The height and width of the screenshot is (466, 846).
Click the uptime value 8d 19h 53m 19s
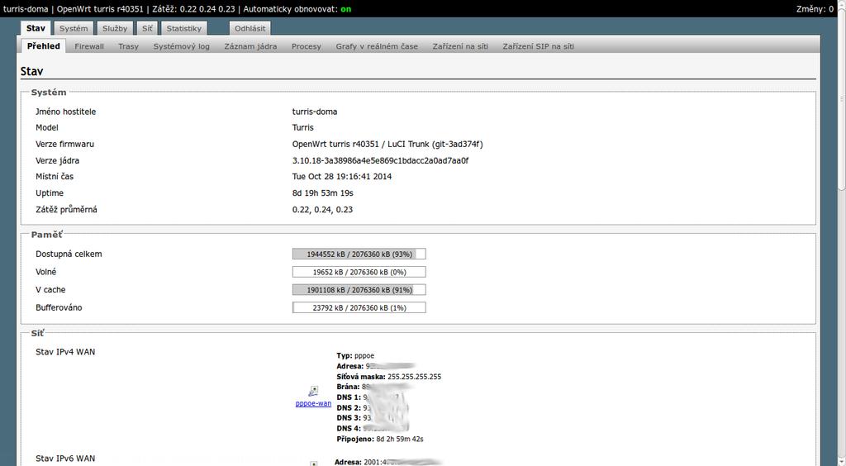323,193
